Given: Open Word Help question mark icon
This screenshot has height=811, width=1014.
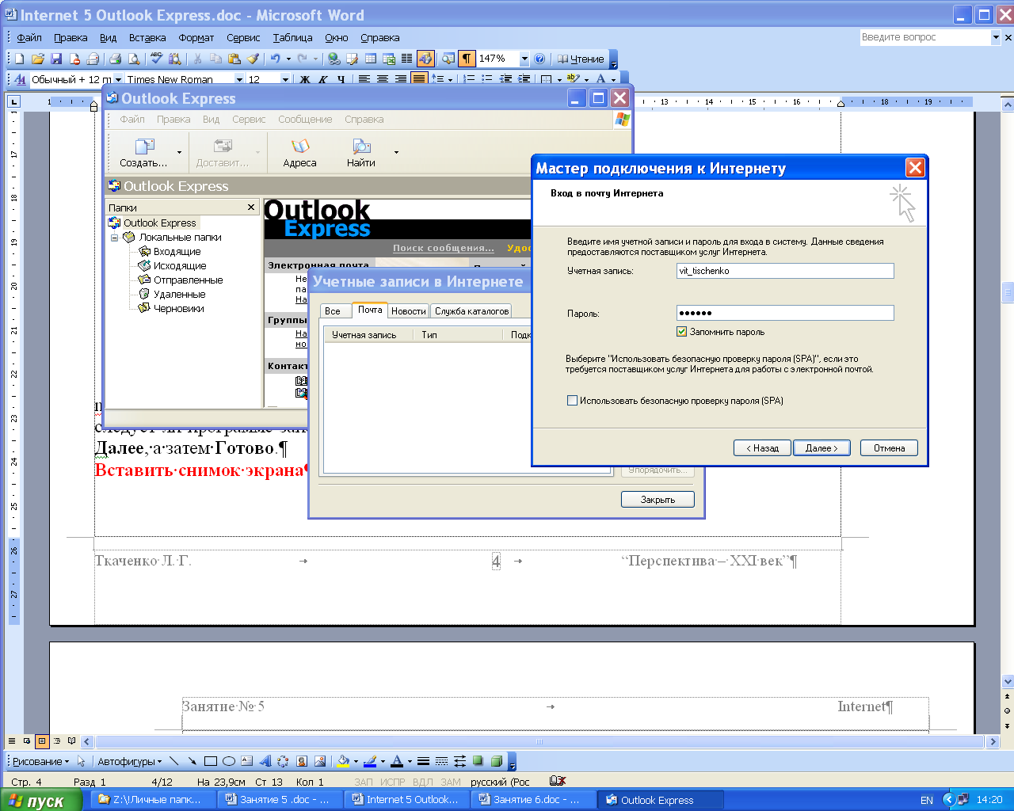Looking at the screenshot, I should coord(539,59).
